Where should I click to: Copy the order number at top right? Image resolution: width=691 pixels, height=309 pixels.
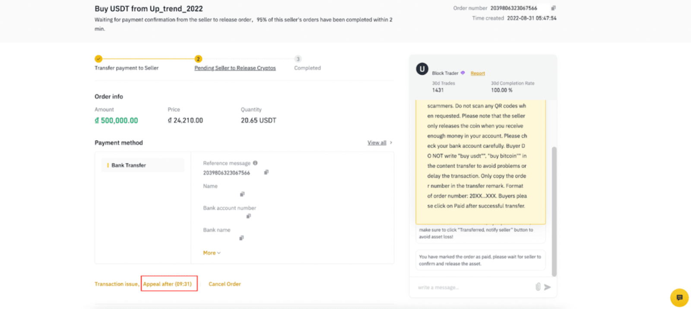point(553,8)
